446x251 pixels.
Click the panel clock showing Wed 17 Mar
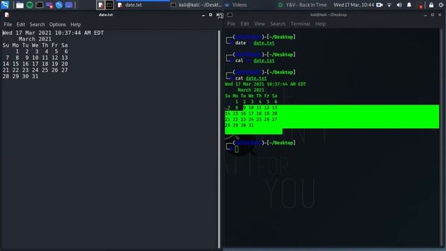point(353,5)
